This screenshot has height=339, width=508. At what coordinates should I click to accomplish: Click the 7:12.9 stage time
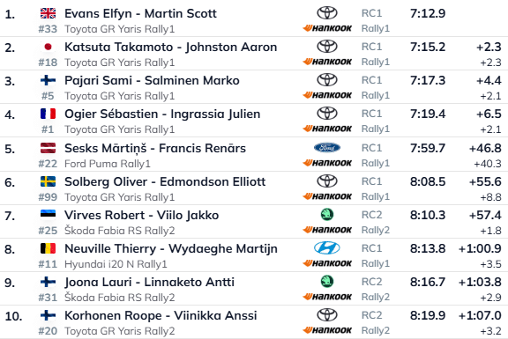coord(428,13)
